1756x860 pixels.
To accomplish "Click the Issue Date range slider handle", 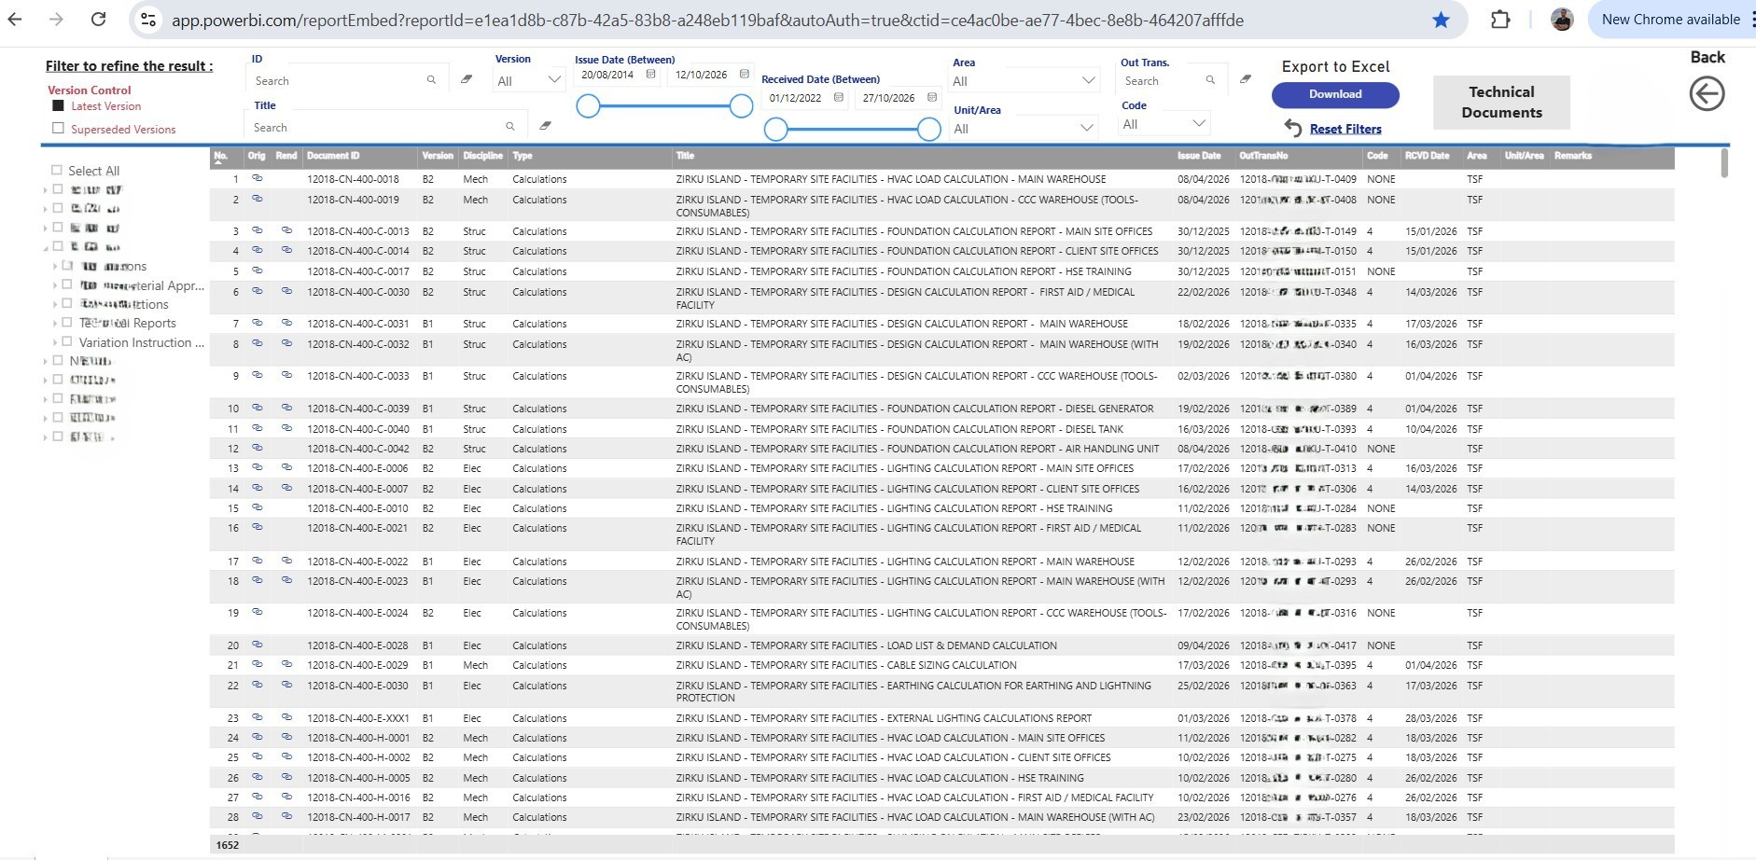I will 589,106.
